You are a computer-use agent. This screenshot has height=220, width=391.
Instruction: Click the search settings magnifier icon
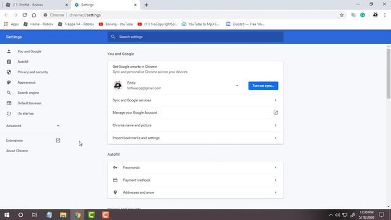pos(113,37)
